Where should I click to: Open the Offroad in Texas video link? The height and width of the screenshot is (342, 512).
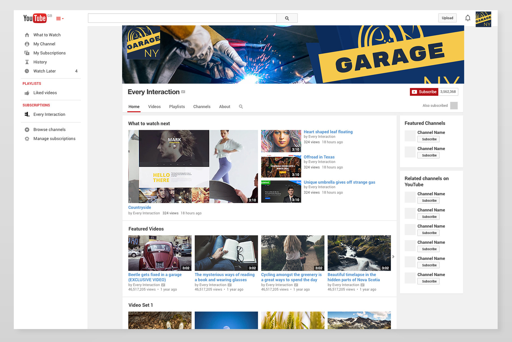[319, 157]
